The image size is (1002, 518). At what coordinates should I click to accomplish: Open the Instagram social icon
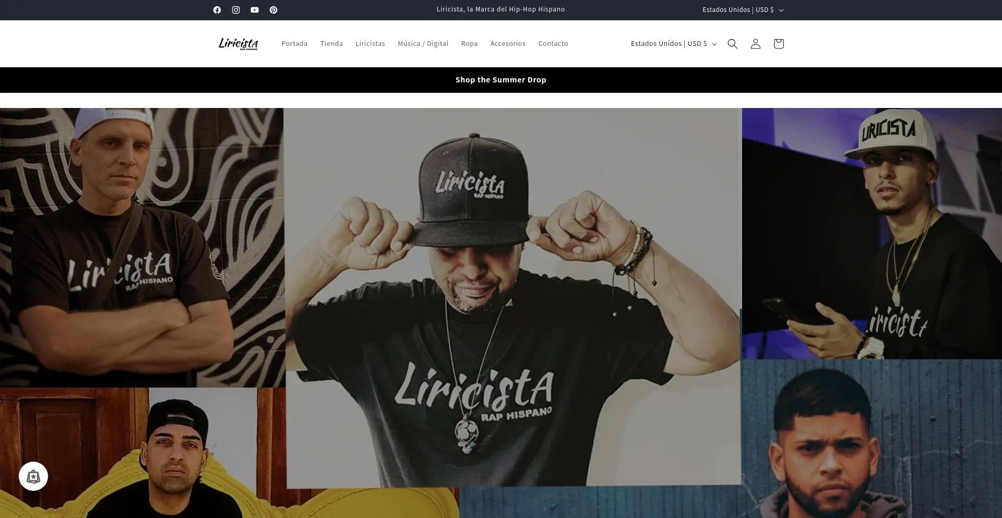click(236, 10)
